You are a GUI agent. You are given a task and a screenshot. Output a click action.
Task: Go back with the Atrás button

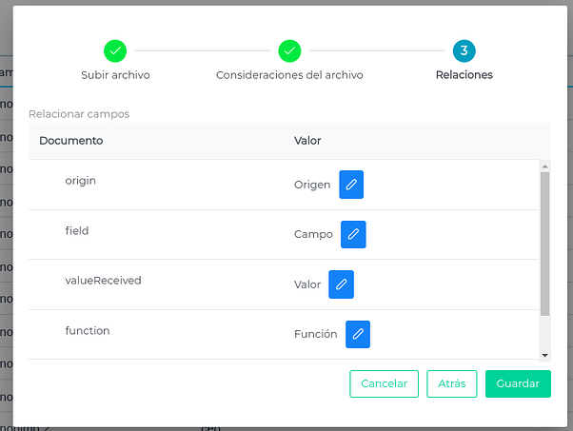(x=452, y=383)
